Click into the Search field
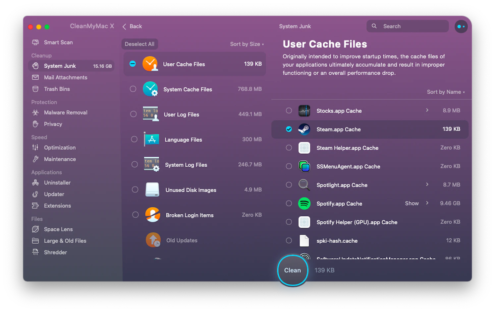The height and width of the screenshot is (312, 495). (408, 26)
